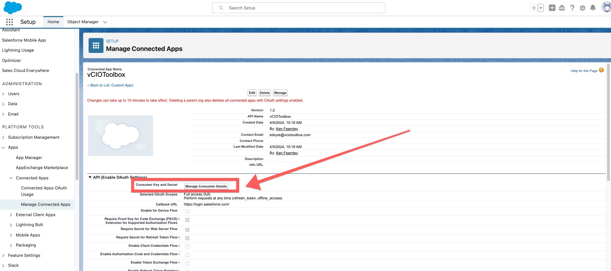Click the Authorization Code and Credentials info icon

point(179,254)
